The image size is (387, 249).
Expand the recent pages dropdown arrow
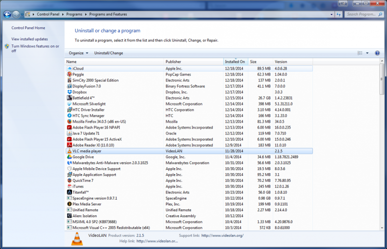[22, 15]
